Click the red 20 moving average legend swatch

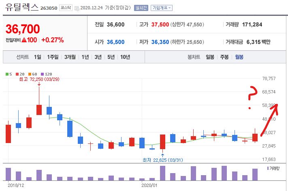tap(17, 74)
